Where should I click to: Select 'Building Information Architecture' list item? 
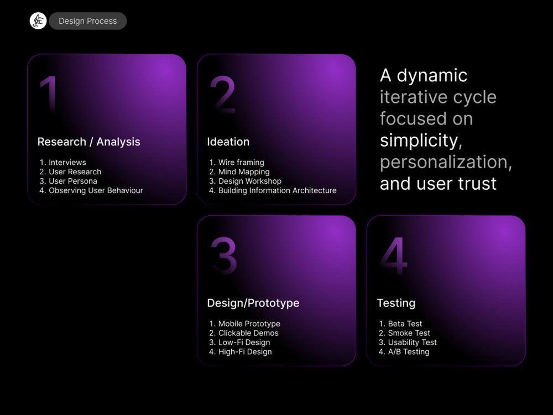pos(273,190)
